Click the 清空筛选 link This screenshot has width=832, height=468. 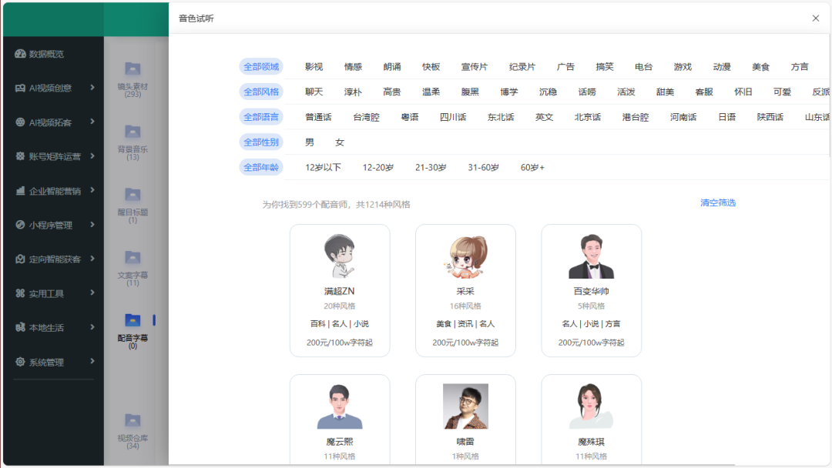(718, 202)
